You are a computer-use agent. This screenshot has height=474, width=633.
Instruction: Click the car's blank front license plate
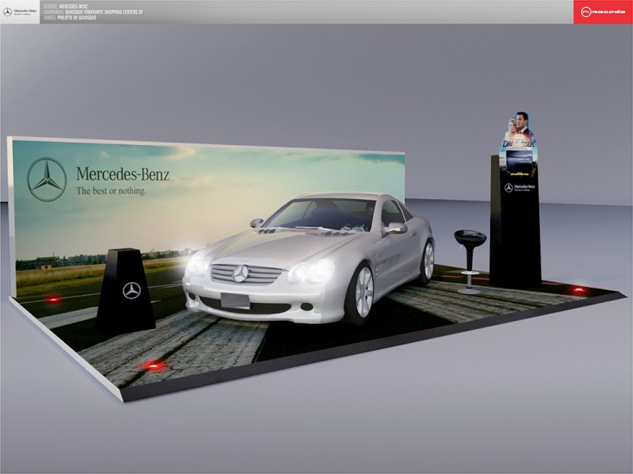click(235, 301)
